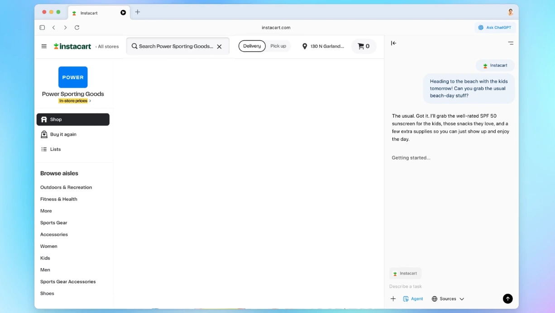Click the add attachment plus icon

pyautogui.click(x=393, y=299)
